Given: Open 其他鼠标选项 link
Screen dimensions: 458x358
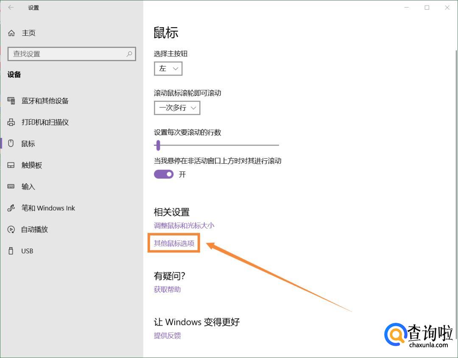Looking at the screenshot, I should (x=174, y=243).
